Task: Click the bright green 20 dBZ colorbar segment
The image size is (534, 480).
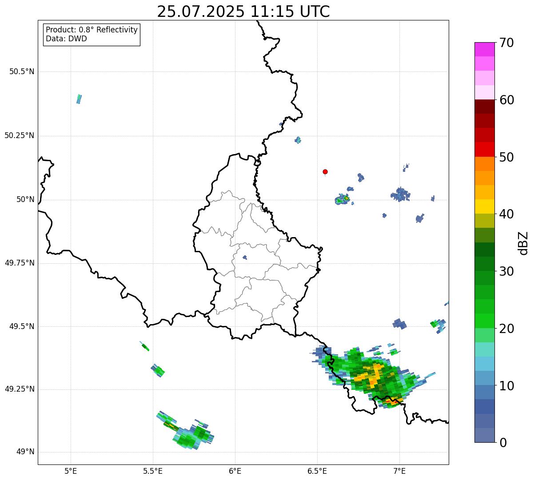Action: [484, 321]
